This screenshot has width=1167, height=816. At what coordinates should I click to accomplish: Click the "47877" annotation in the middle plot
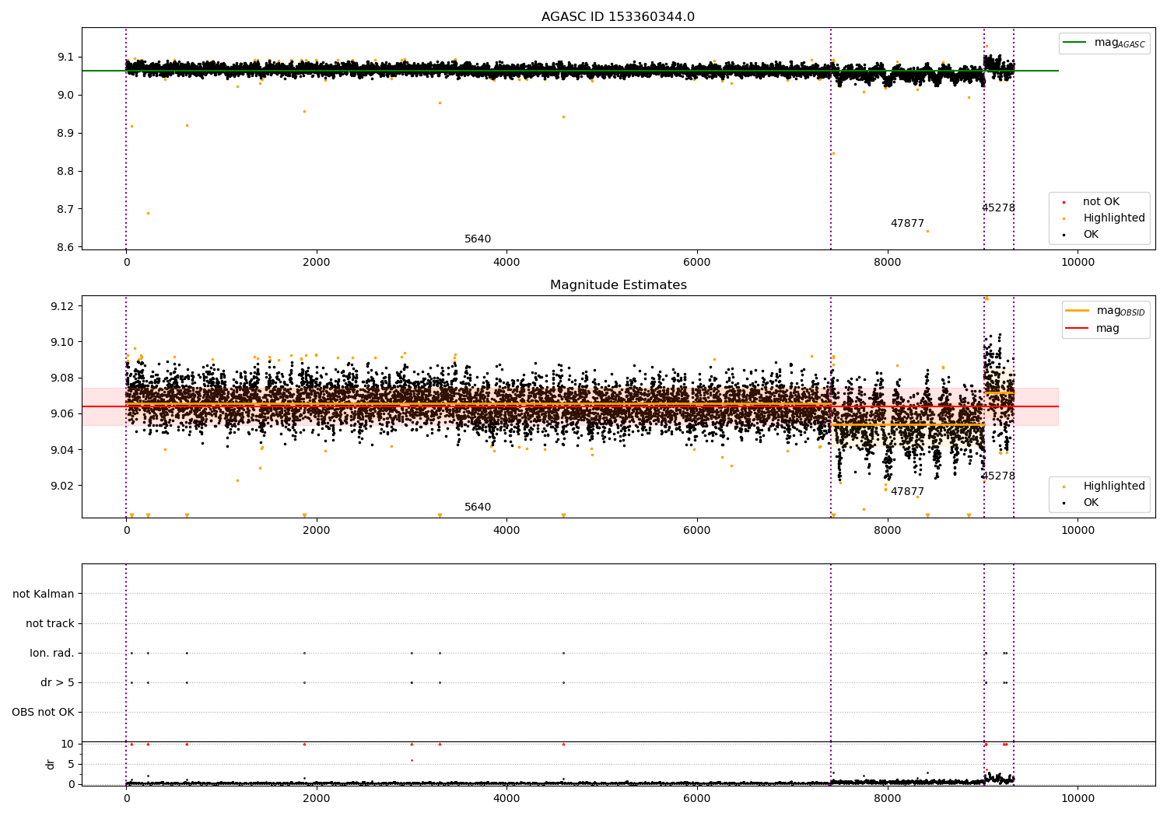click(907, 492)
